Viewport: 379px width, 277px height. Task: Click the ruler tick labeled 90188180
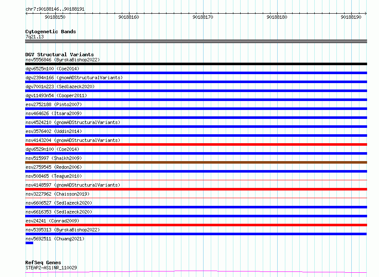(277, 17)
